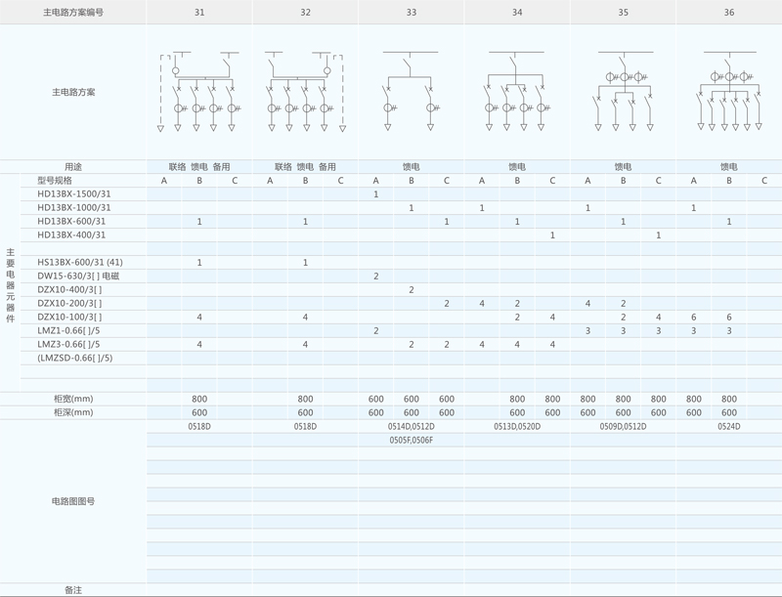Click drawing number 0524D

[x=729, y=427]
